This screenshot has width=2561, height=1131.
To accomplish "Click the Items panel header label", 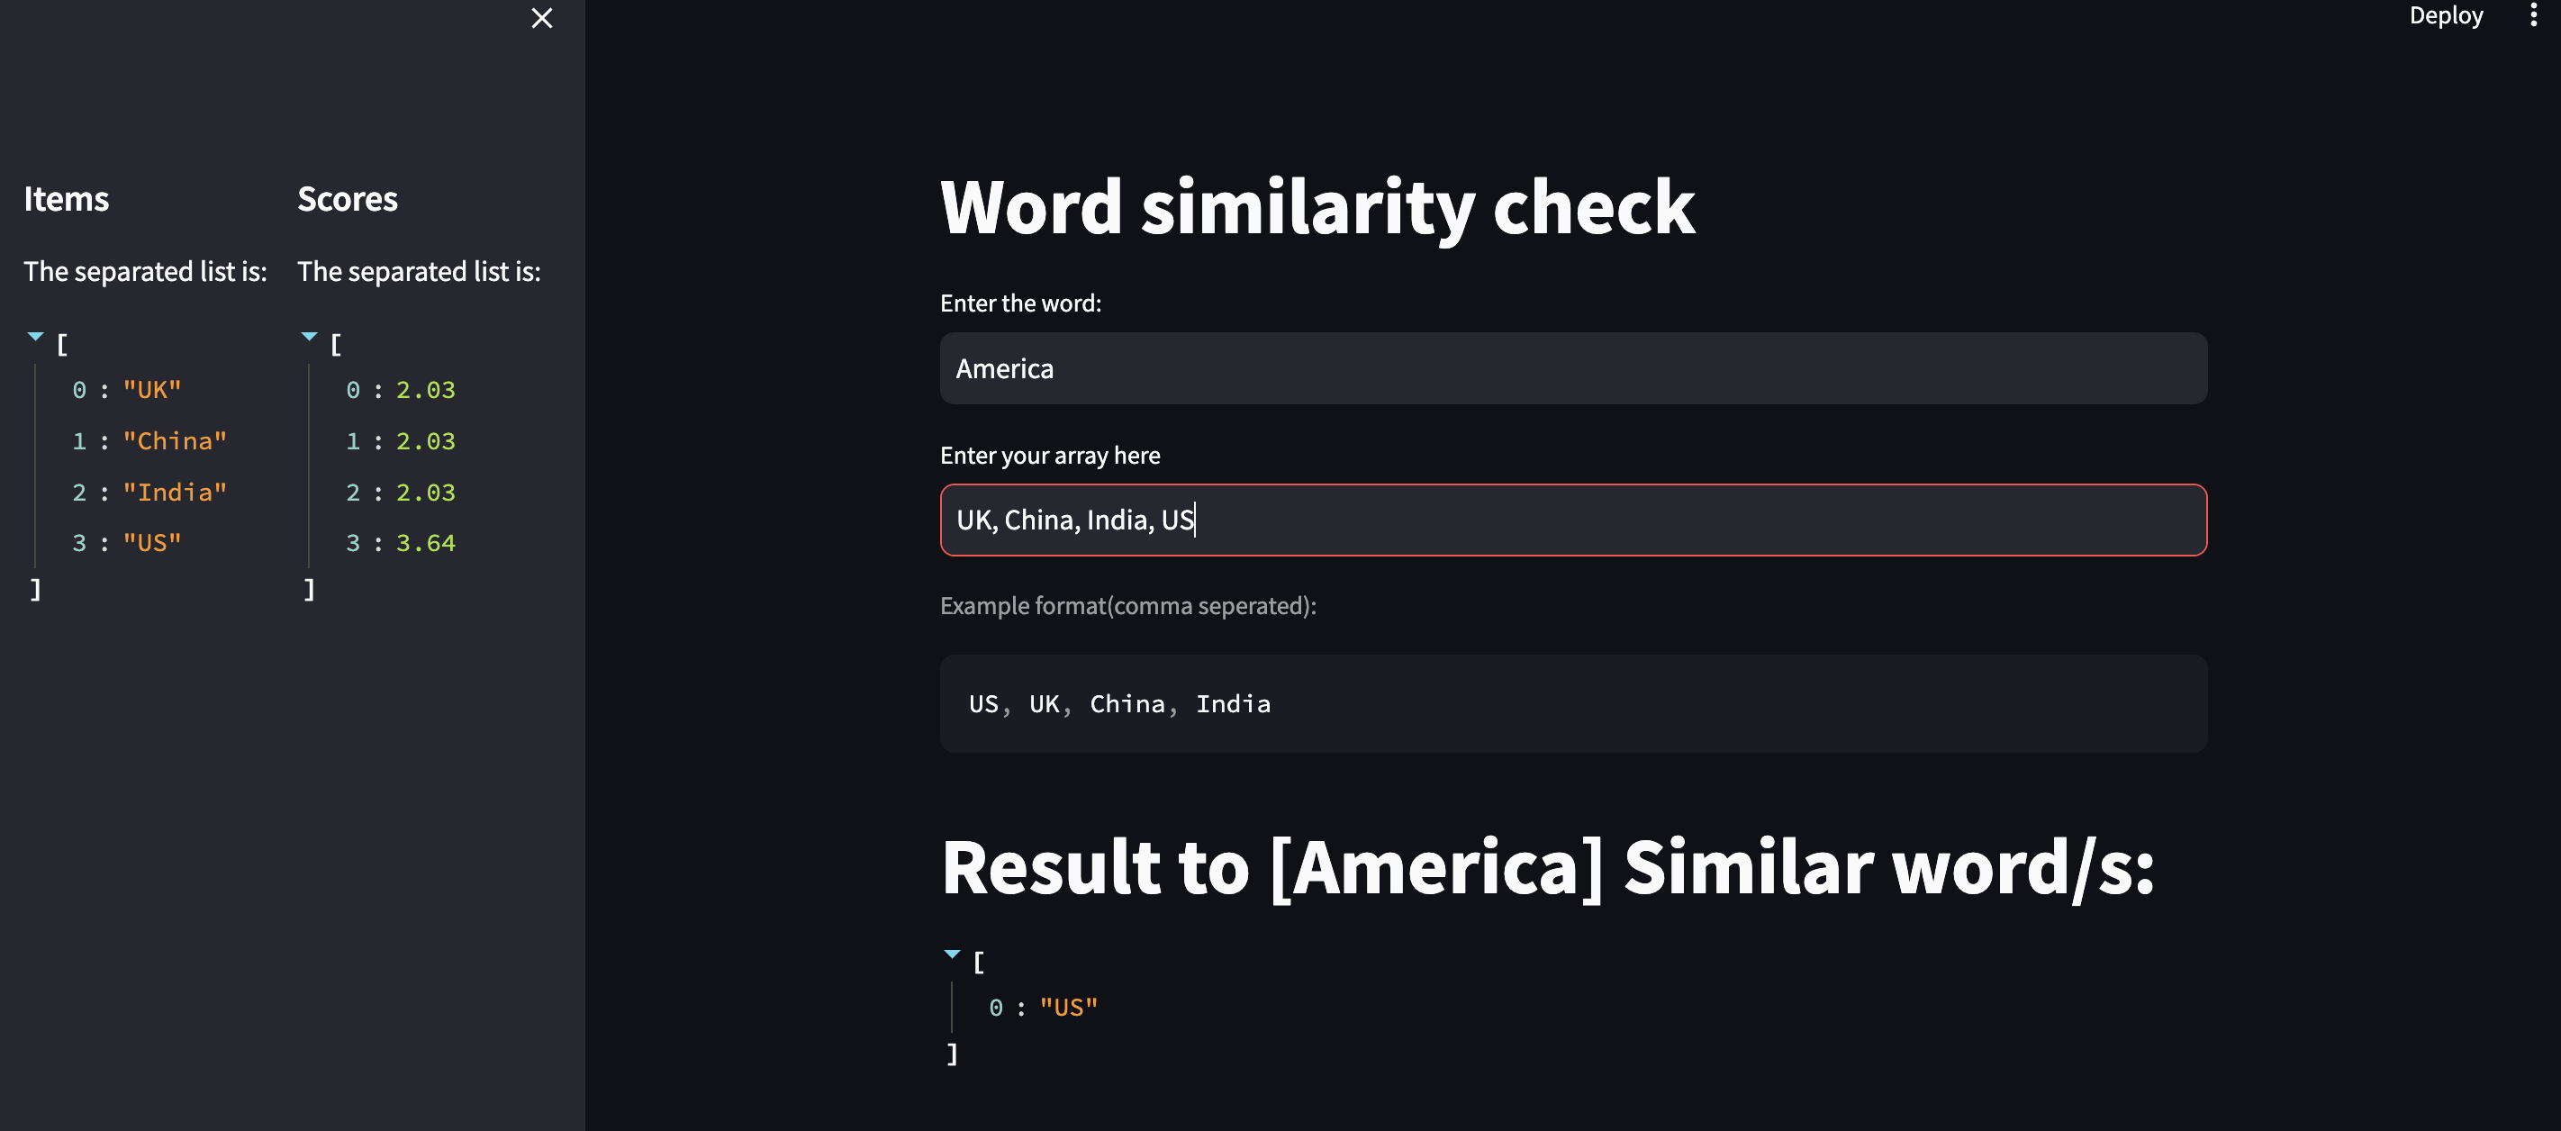I will 66,196.
